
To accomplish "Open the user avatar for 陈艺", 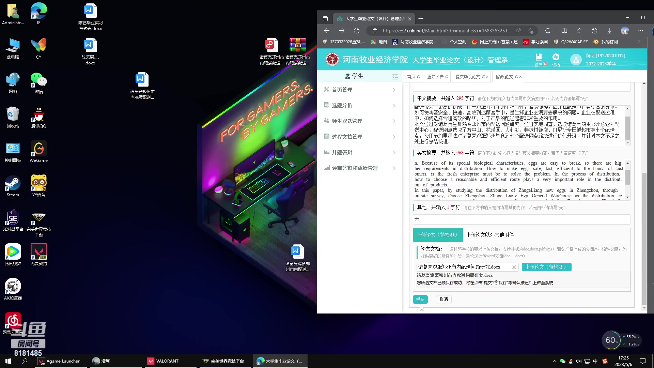I will click(x=576, y=60).
